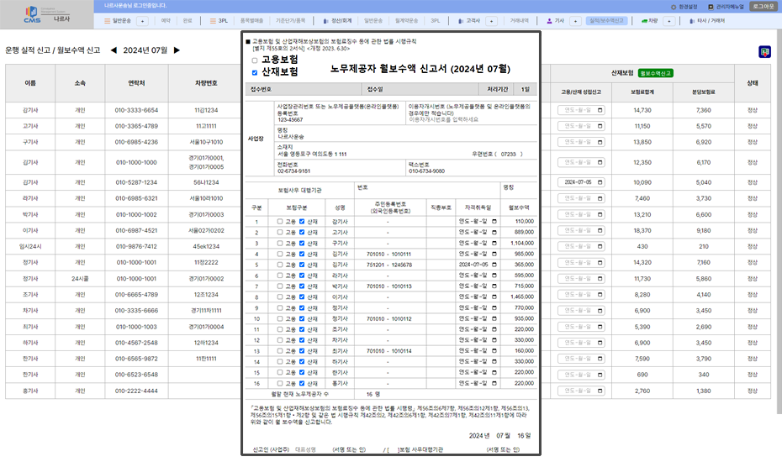Click the CMS logo
Screen dimensions: 782x462
pos(31,14)
